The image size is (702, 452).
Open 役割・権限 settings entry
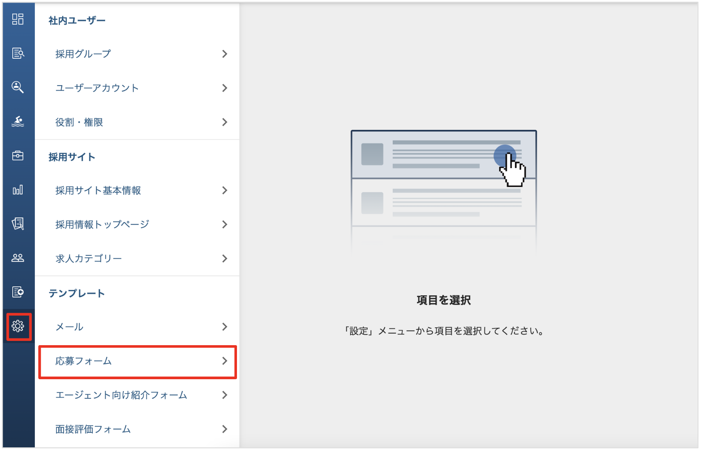click(137, 122)
